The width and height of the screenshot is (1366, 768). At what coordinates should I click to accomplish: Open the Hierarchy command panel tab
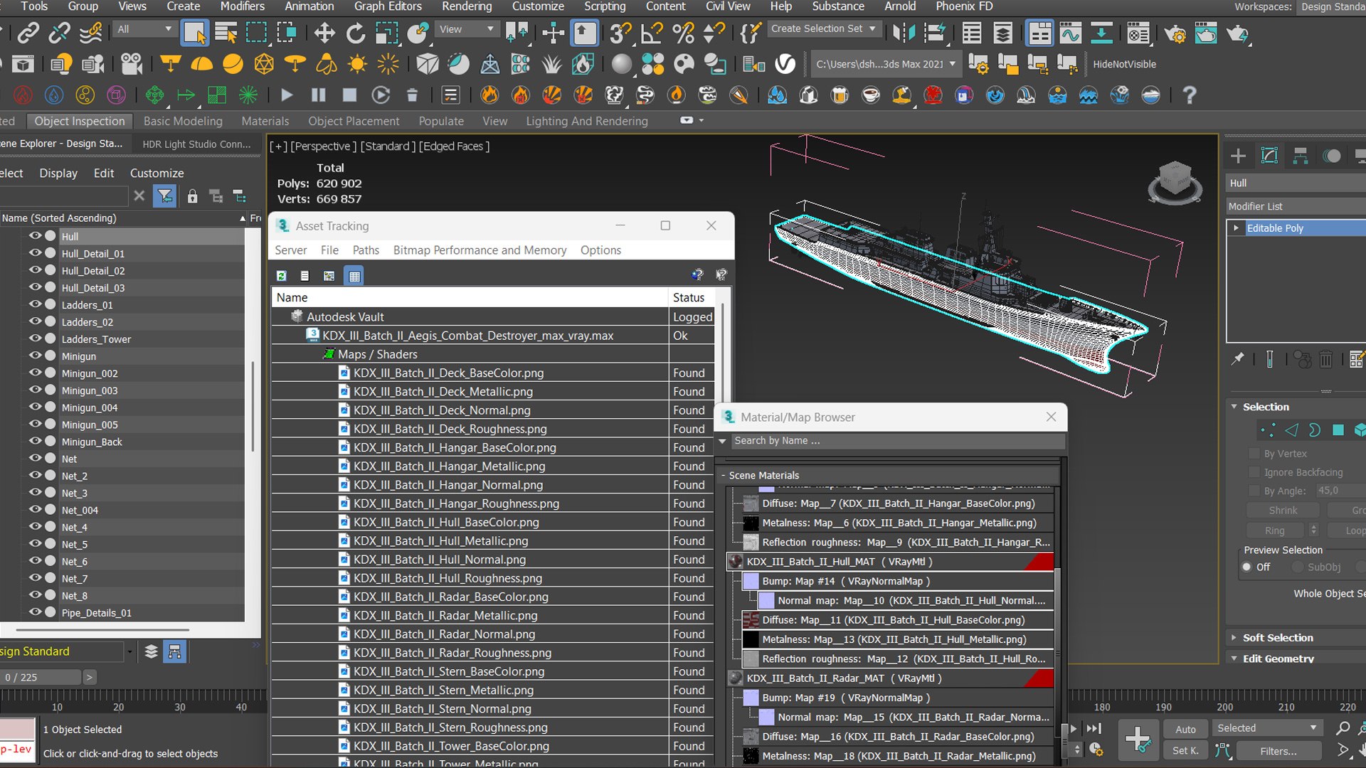point(1301,156)
